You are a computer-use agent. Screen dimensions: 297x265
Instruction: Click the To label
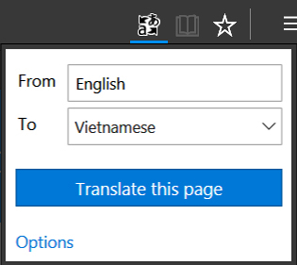[x=27, y=124]
